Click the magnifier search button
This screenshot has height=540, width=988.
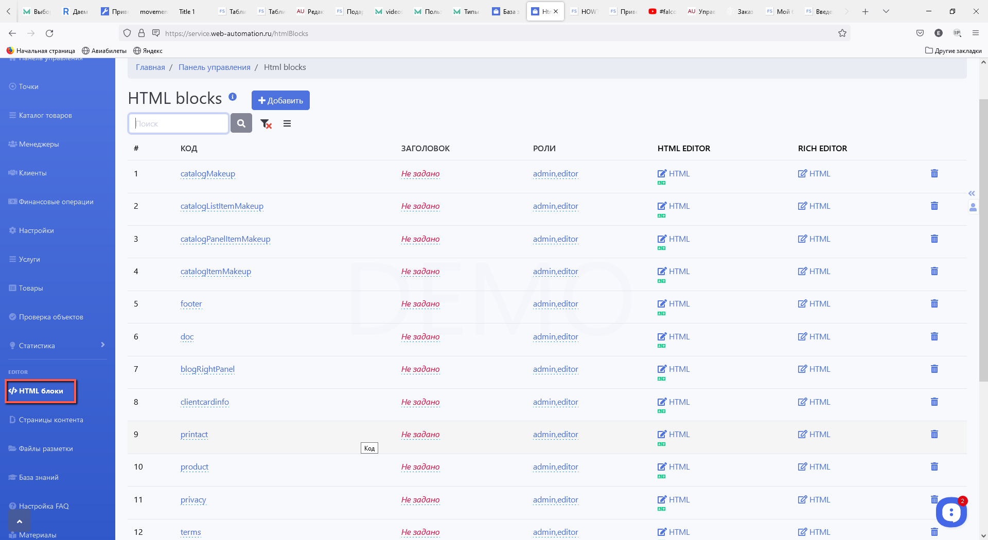coord(241,123)
